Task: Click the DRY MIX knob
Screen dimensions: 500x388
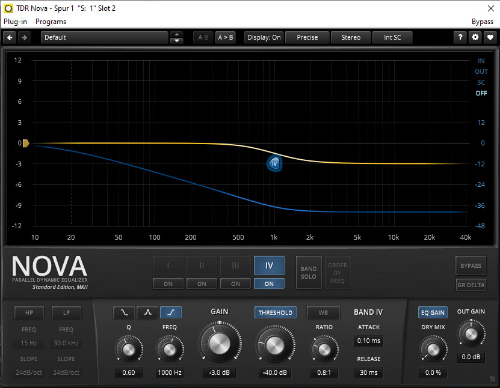Action: pyautogui.click(x=433, y=349)
